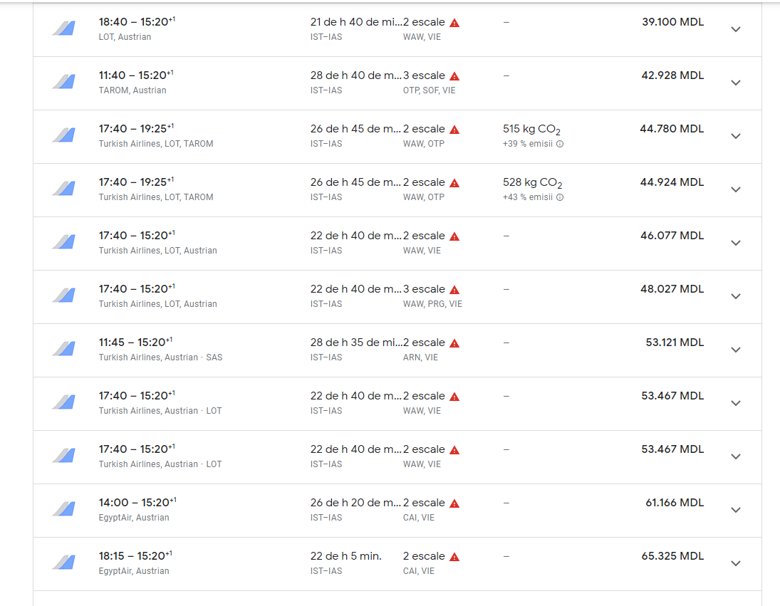Click the 515 kg CO2 emissions text

pos(531,130)
